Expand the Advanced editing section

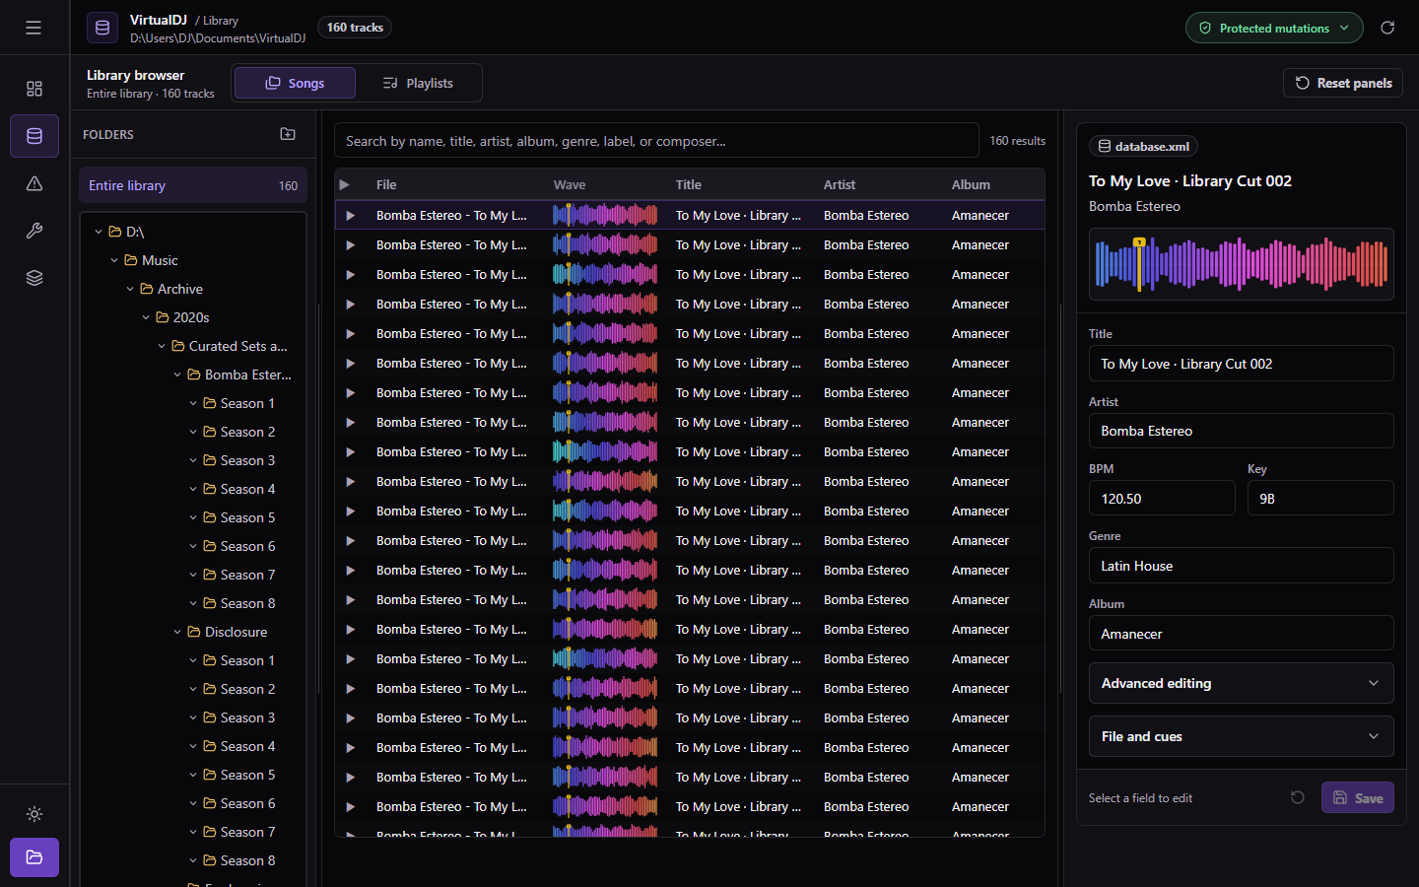pos(1241,683)
